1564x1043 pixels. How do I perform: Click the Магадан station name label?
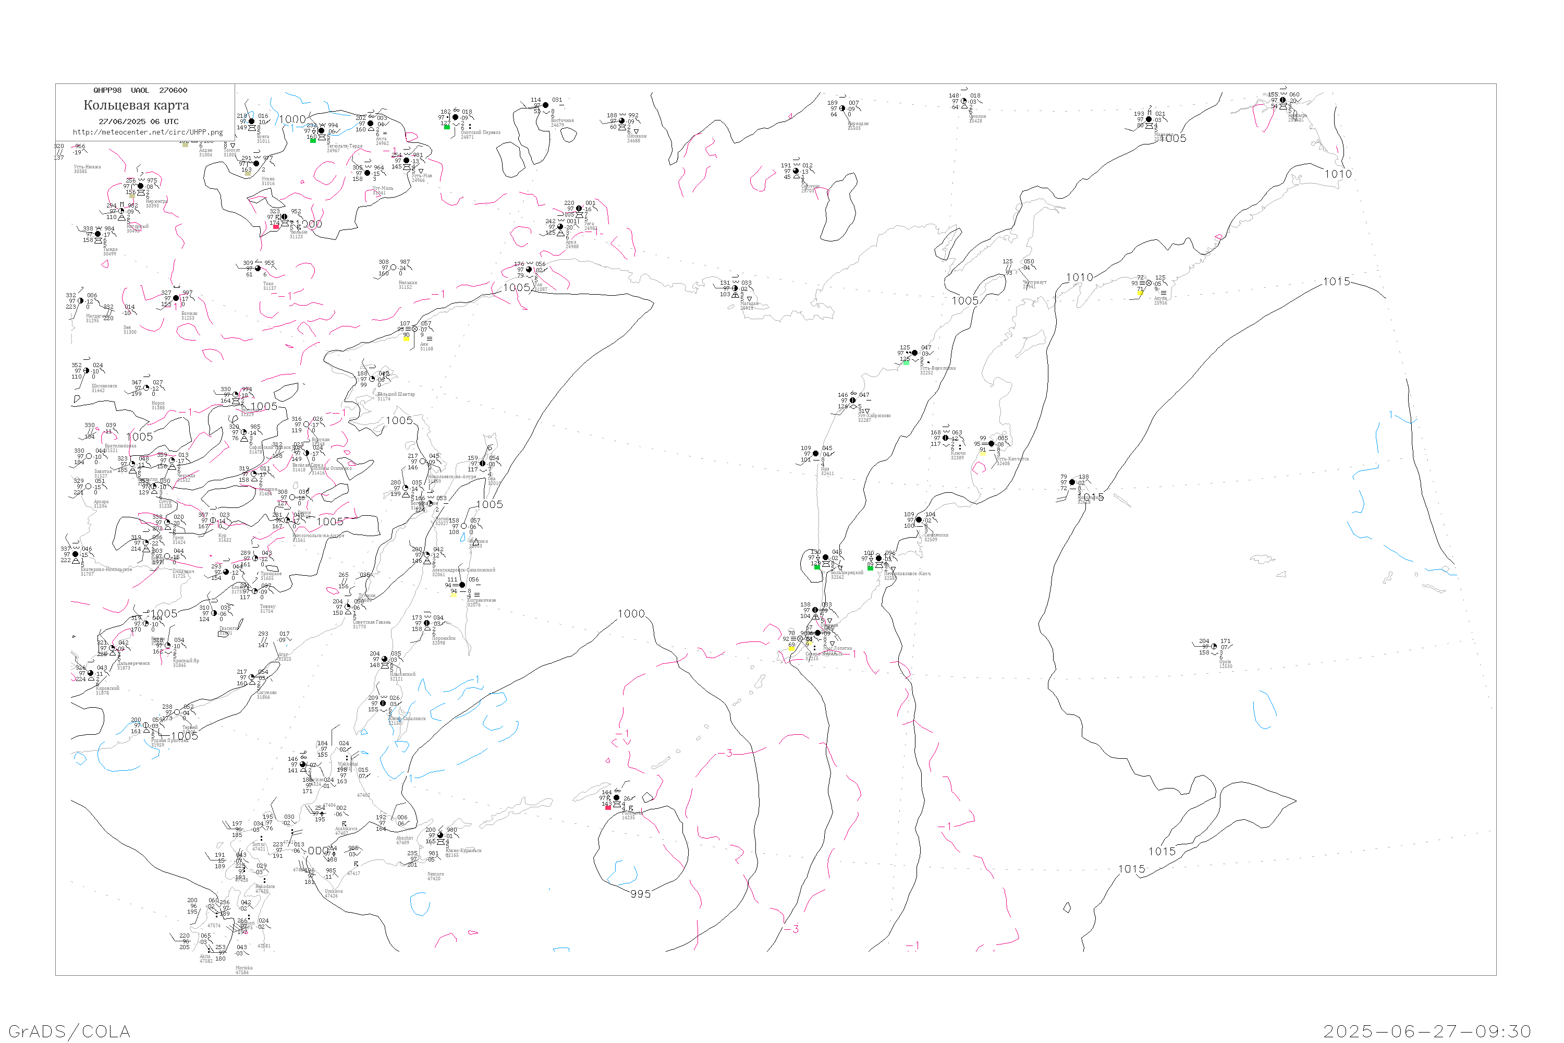point(750,304)
